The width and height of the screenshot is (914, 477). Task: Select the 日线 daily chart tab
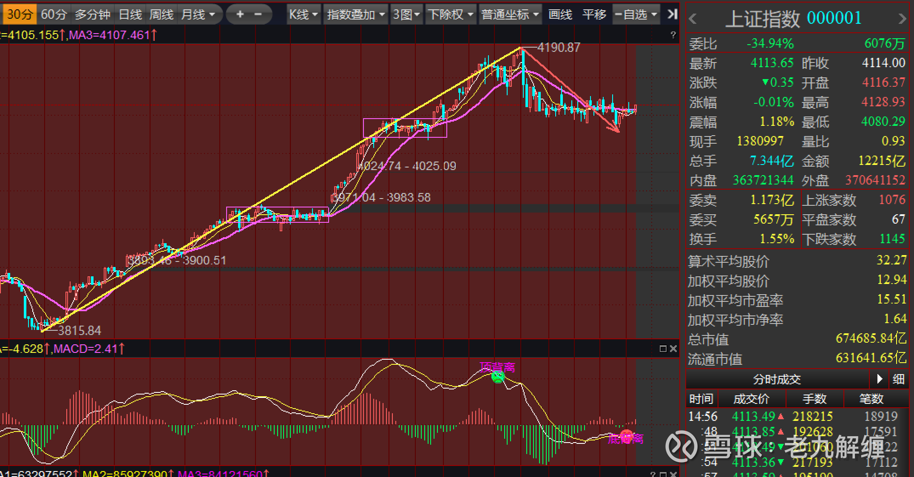[x=130, y=14]
